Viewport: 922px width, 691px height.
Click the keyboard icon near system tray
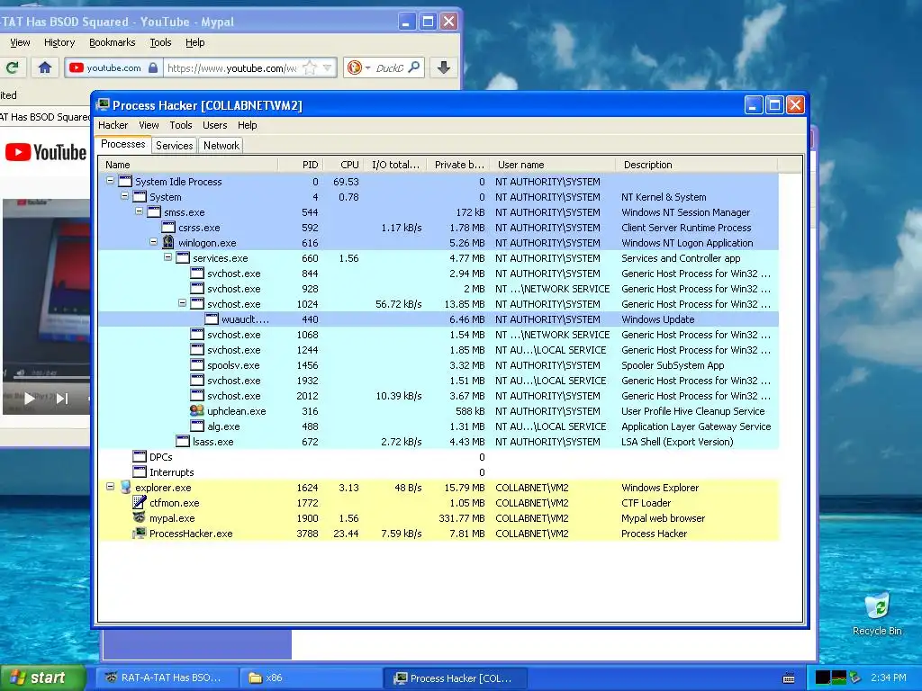(x=789, y=678)
